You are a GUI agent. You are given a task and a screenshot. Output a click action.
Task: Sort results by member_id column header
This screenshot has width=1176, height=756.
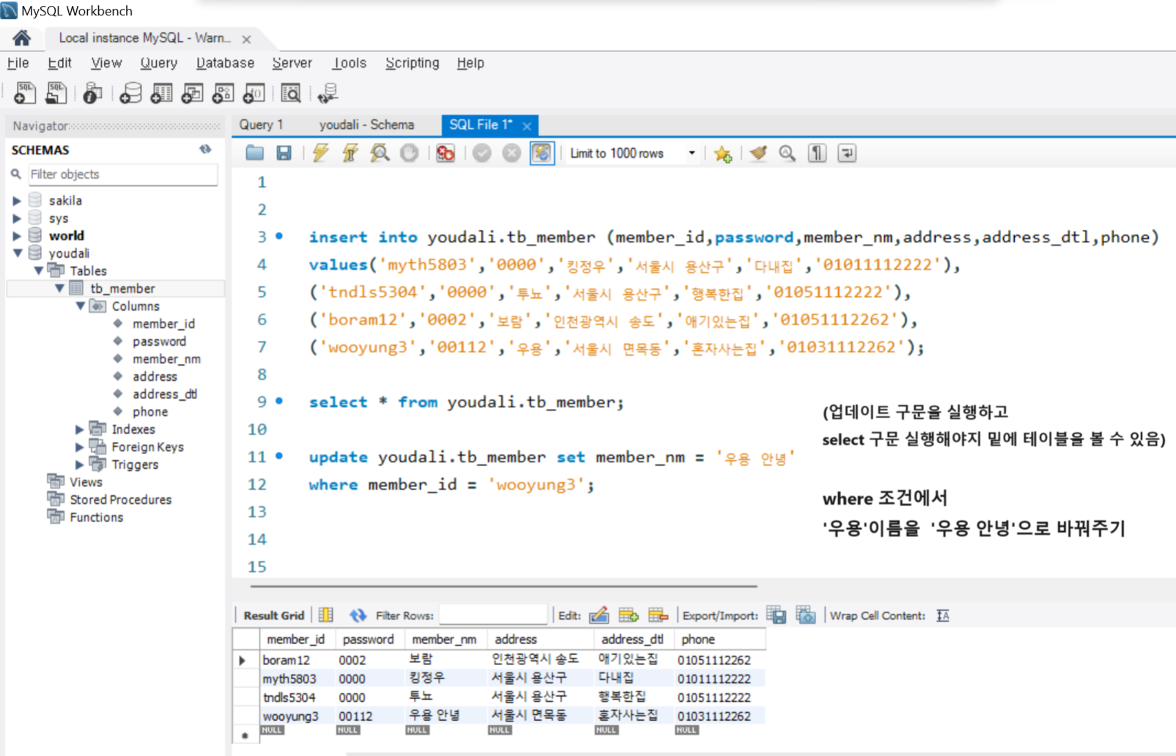pyautogui.click(x=296, y=640)
